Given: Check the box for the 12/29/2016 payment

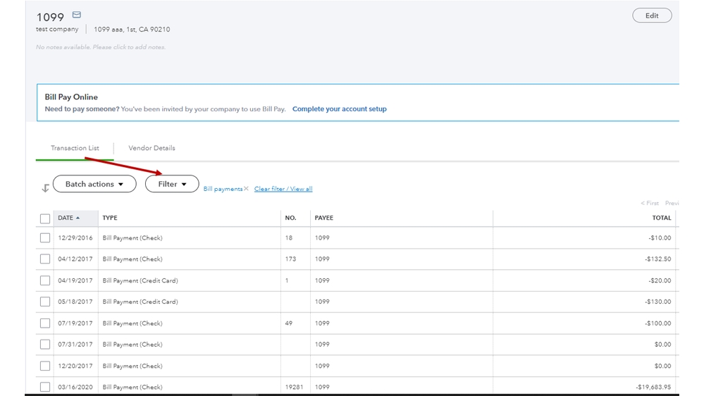Looking at the screenshot, I should tap(45, 238).
